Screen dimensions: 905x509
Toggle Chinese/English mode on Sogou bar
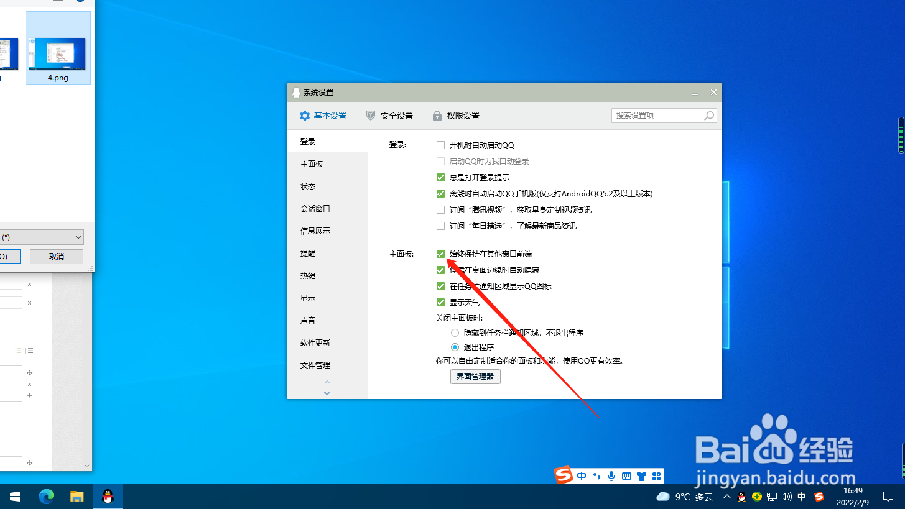(582, 476)
